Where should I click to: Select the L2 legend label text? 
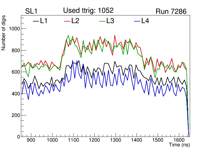[75, 21]
